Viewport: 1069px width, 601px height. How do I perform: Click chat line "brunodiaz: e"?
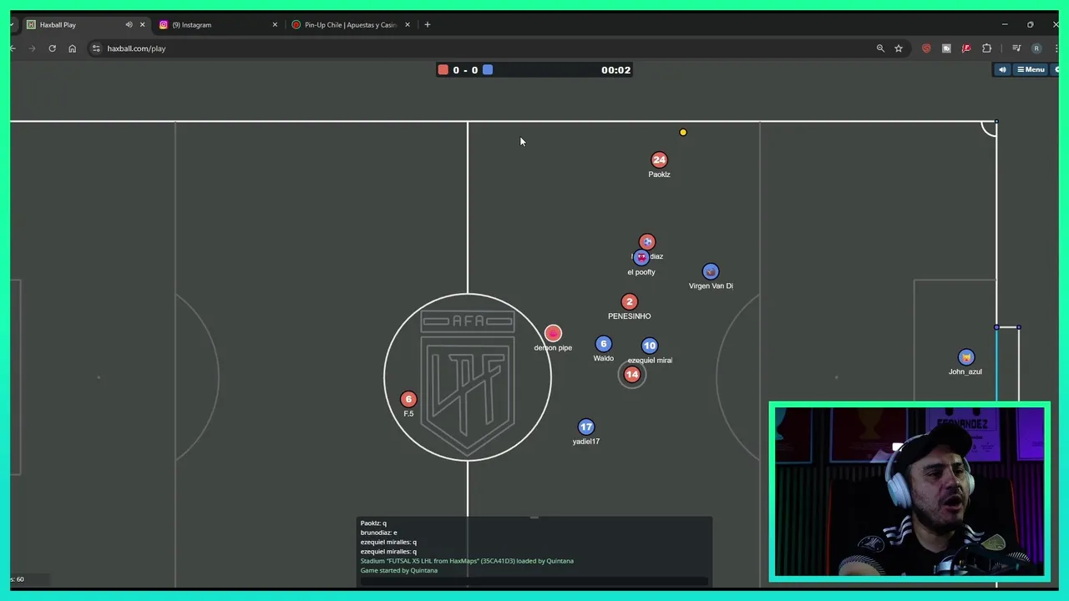[x=379, y=533]
